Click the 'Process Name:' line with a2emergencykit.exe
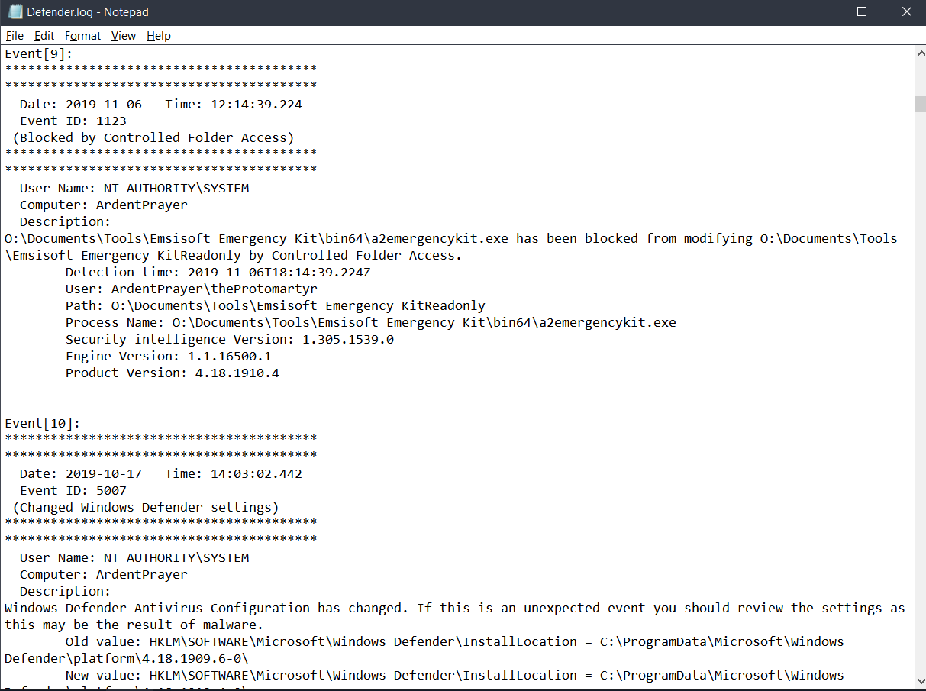The width and height of the screenshot is (926, 691). click(x=371, y=322)
